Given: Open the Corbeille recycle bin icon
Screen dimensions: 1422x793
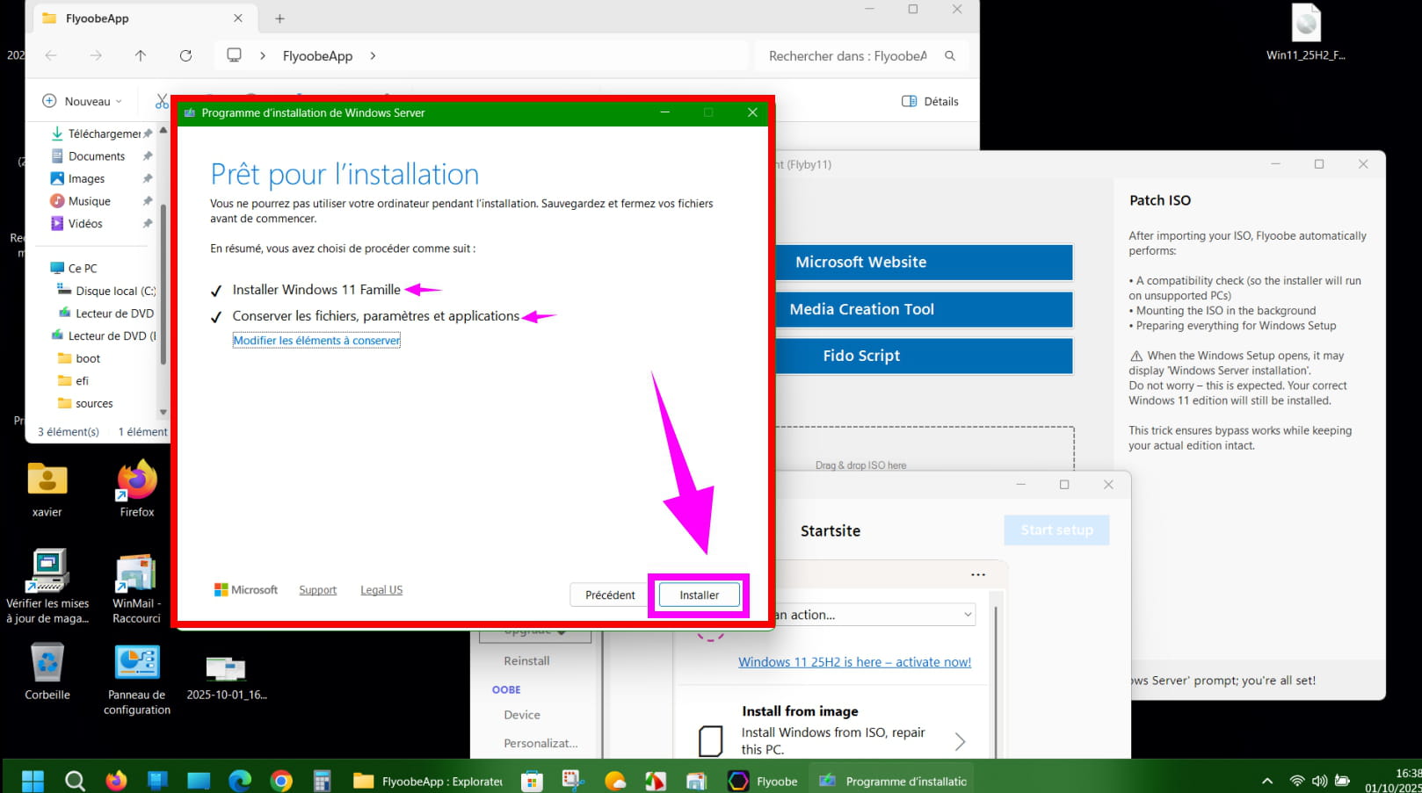Looking at the screenshot, I should 47,670.
